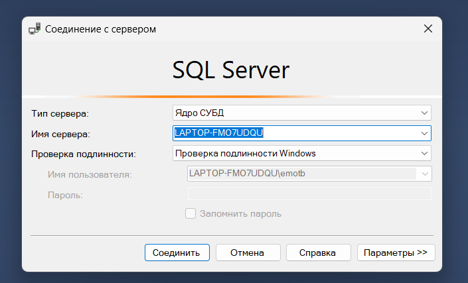Expand the Имя пользователя dropdown arrow

click(425, 174)
